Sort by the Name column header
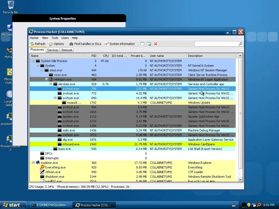Viewport: 279px width, 209px height. coord(57,56)
